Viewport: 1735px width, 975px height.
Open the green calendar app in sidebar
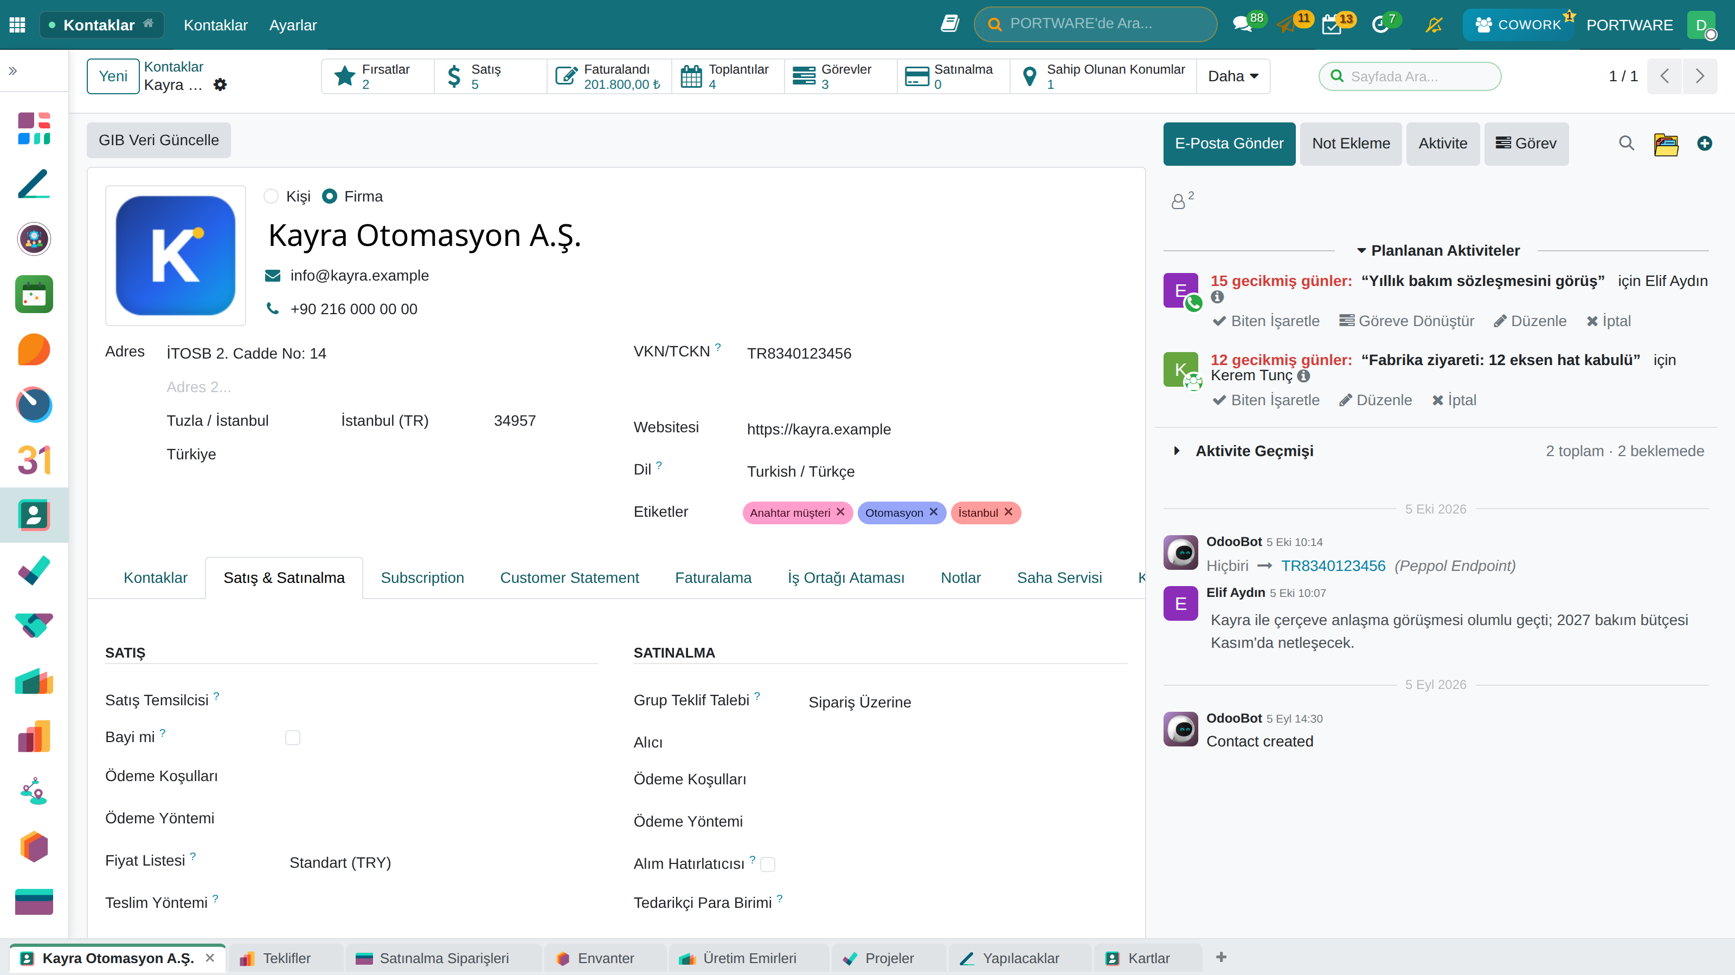[34, 294]
